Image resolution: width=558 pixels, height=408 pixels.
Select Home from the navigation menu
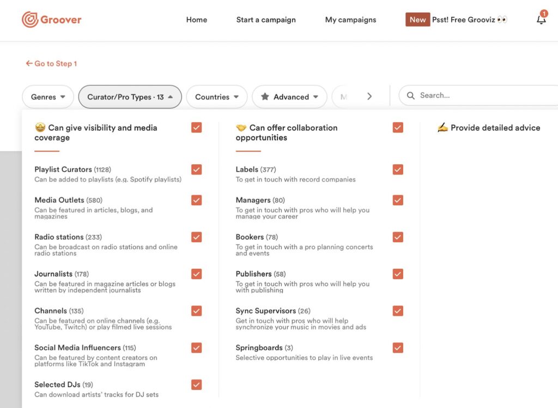tap(196, 20)
